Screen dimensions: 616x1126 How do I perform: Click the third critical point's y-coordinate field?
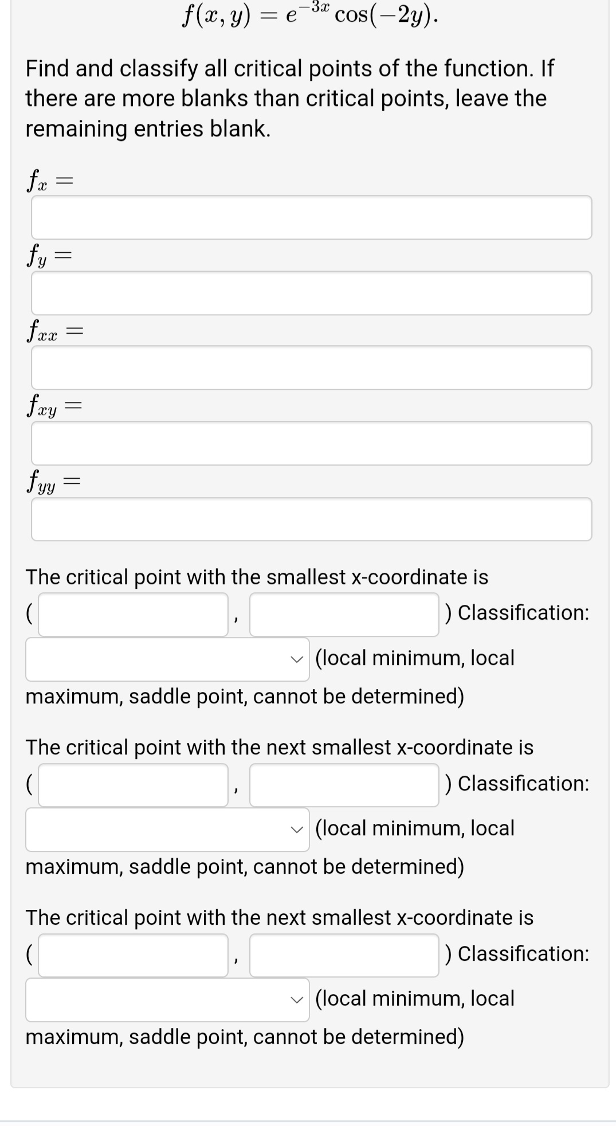pyautogui.click(x=344, y=955)
